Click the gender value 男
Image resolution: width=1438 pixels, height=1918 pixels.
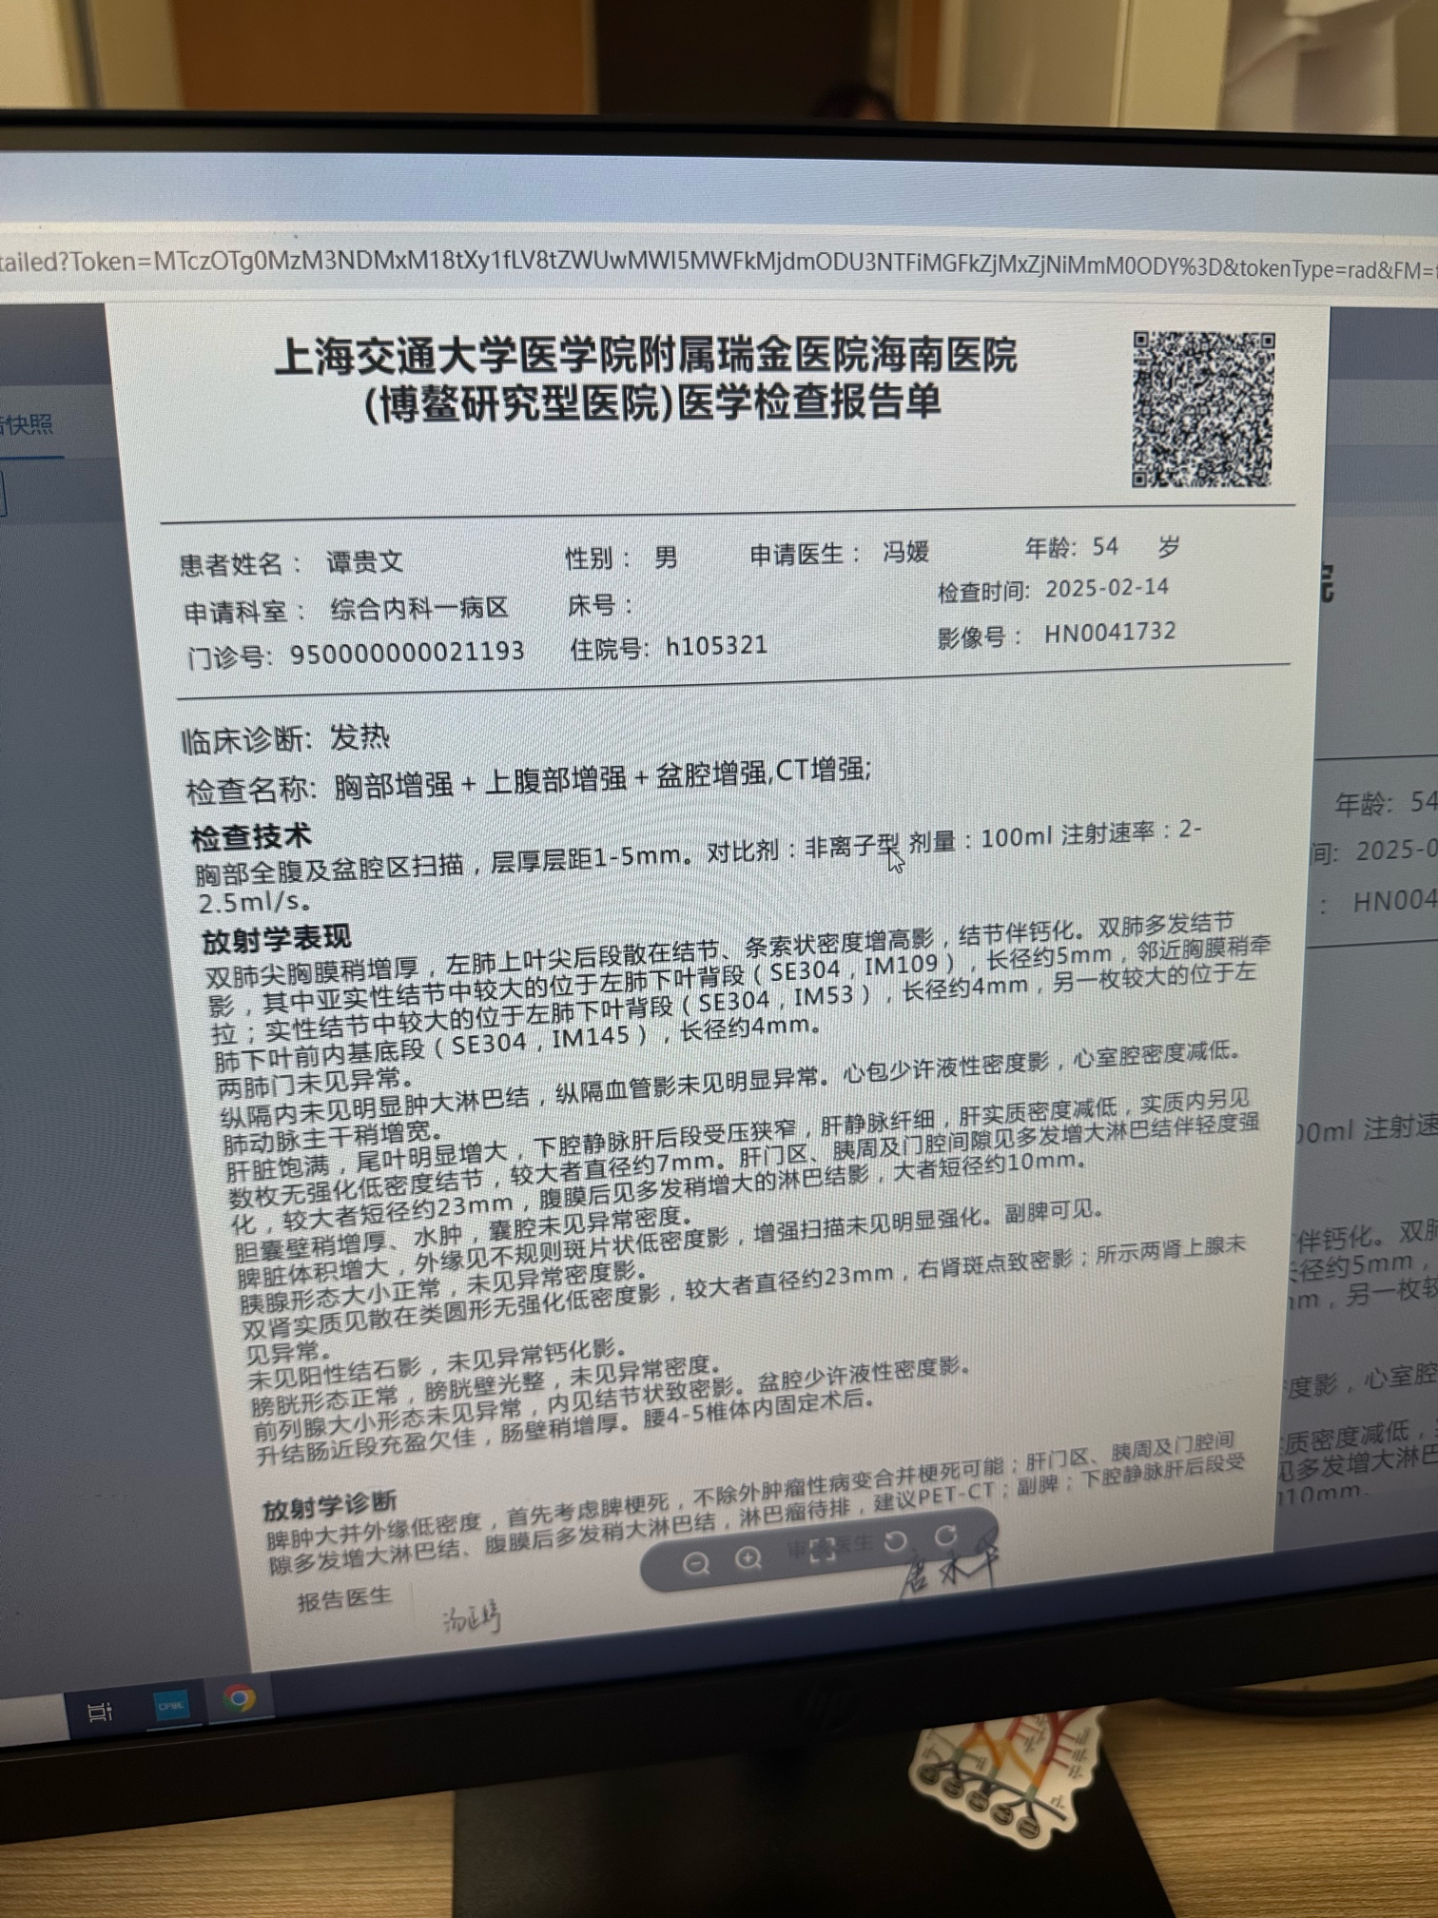point(666,557)
